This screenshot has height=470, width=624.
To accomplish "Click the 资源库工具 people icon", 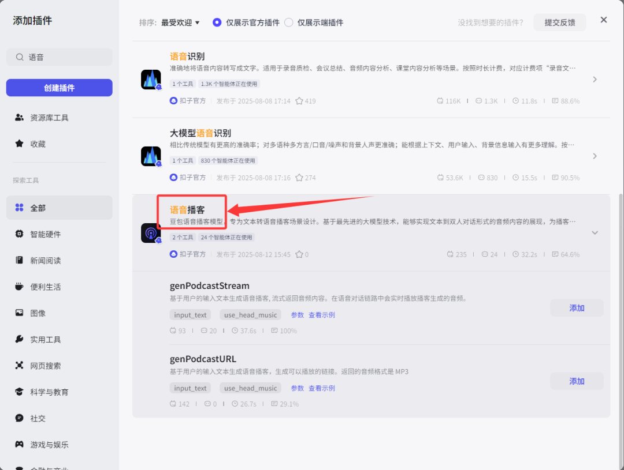I will click(19, 118).
